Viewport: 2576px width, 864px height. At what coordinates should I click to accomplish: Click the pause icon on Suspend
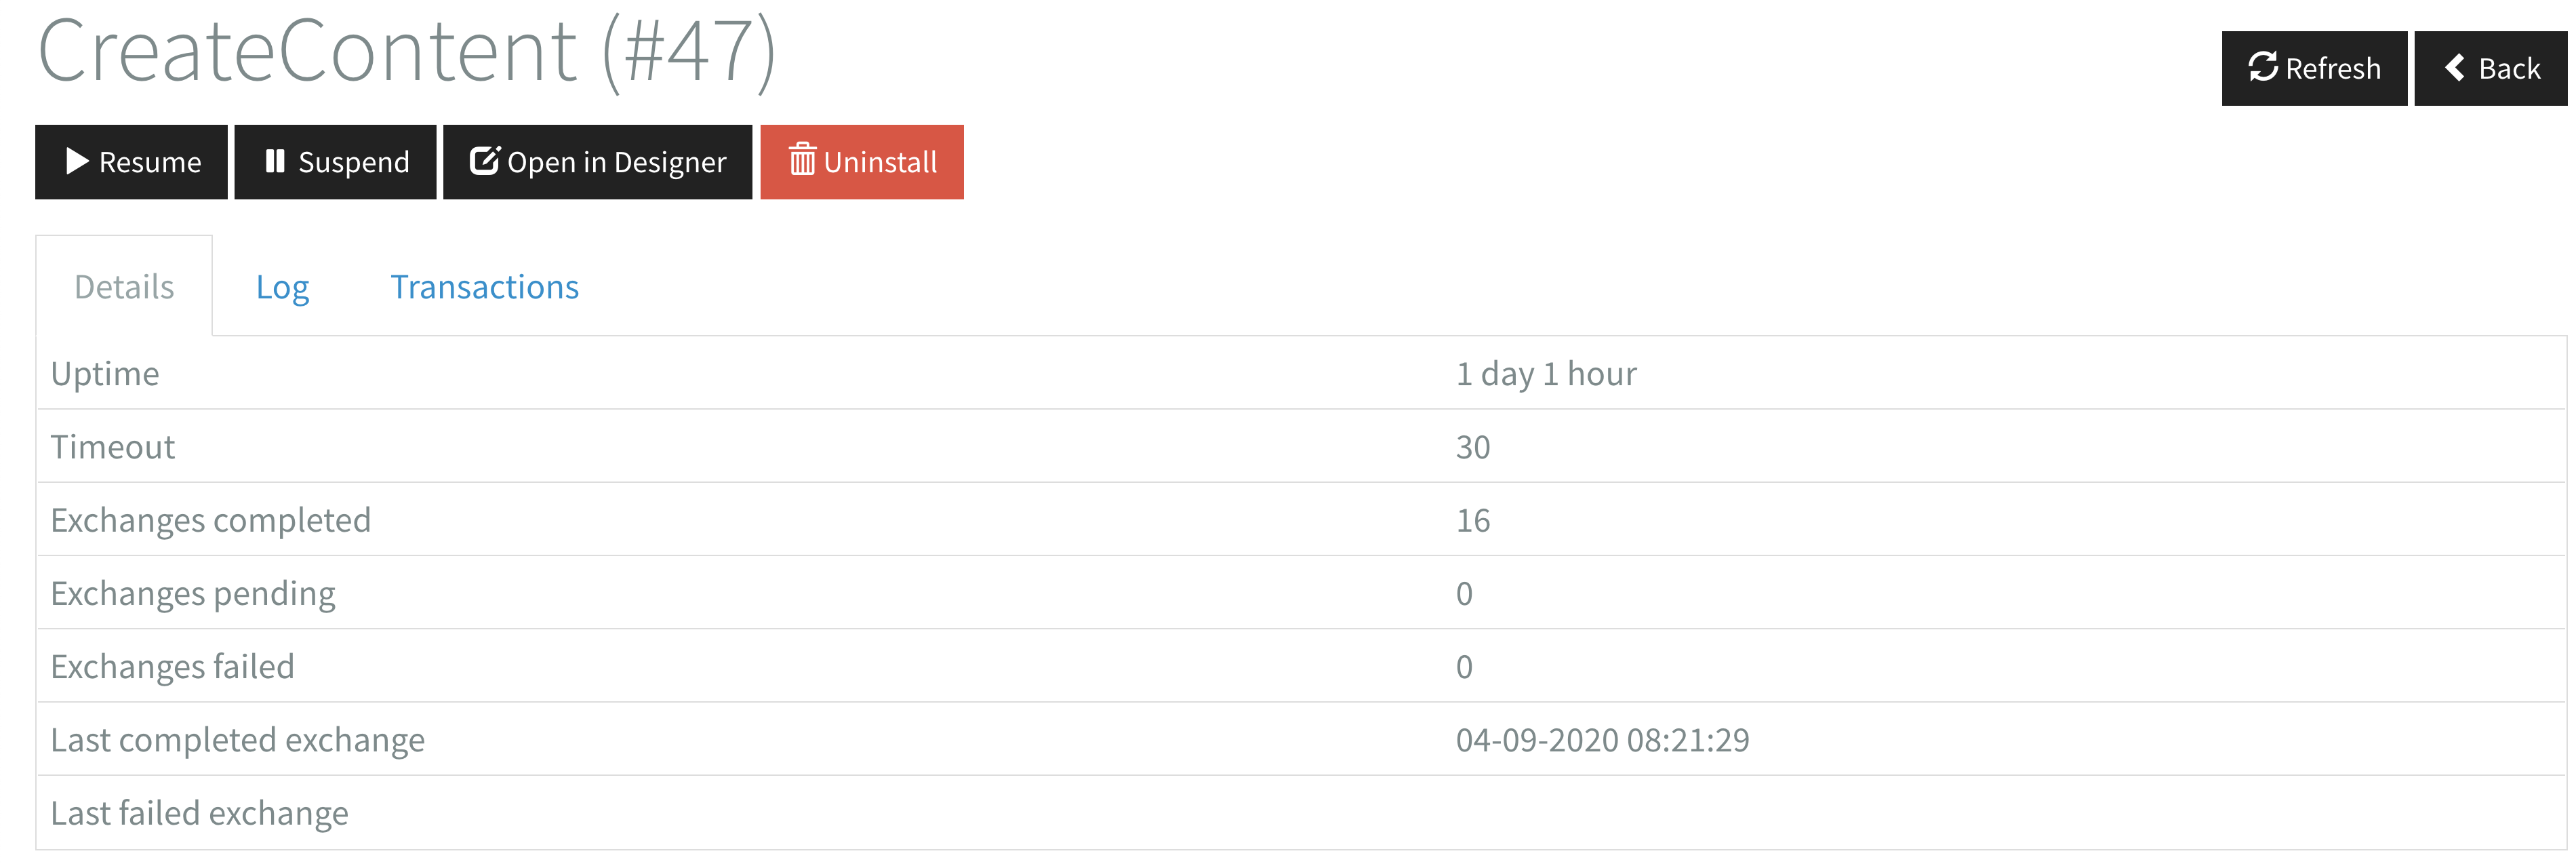coord(275,161)
